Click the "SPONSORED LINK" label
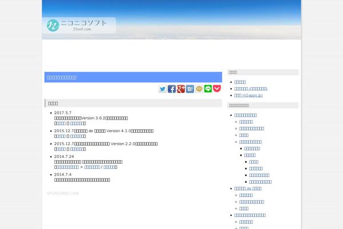This screenshot has width=343, height=229. point(63,194)
